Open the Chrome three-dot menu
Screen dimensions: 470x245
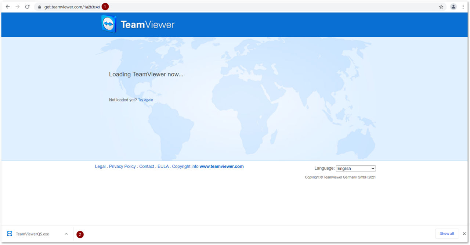click(x=463, y=7)
